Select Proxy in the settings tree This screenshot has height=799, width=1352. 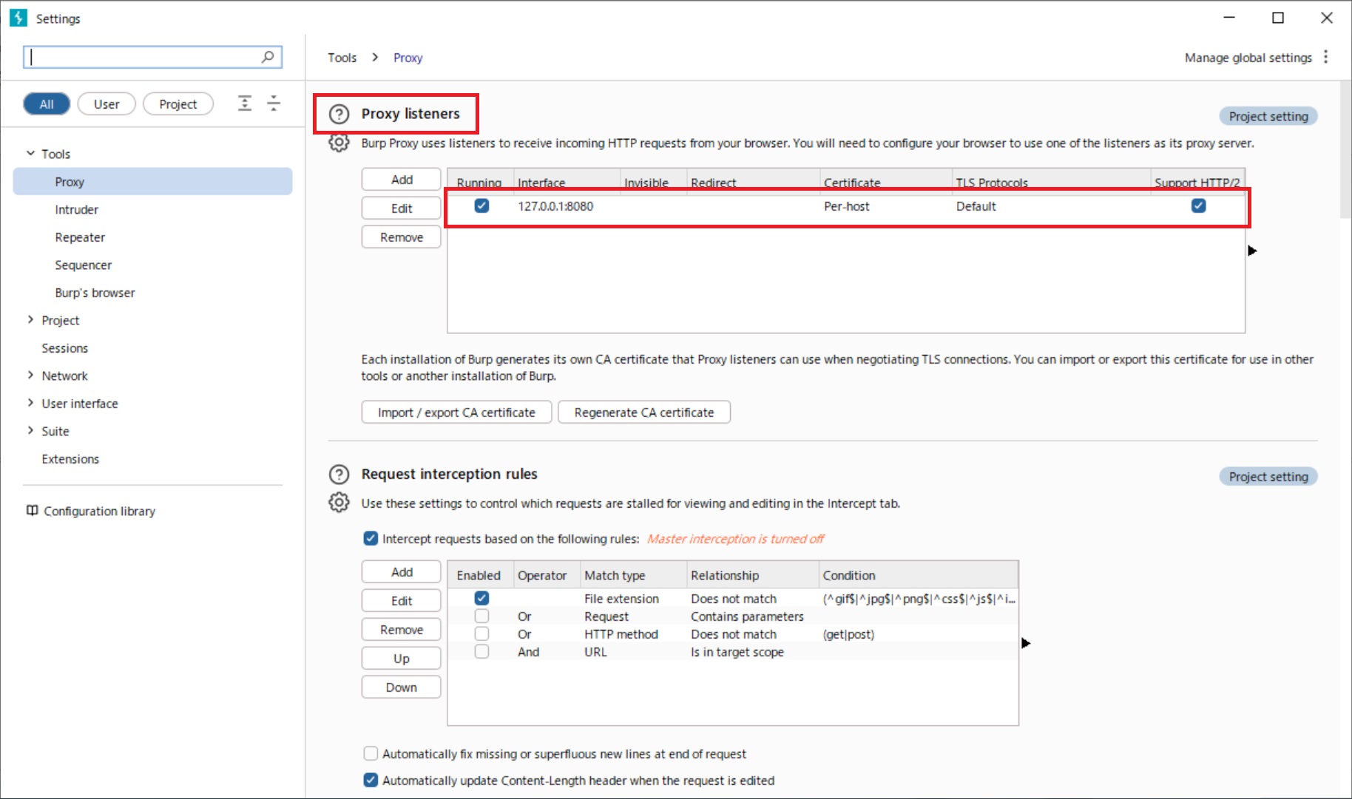(x=152, y=182)
